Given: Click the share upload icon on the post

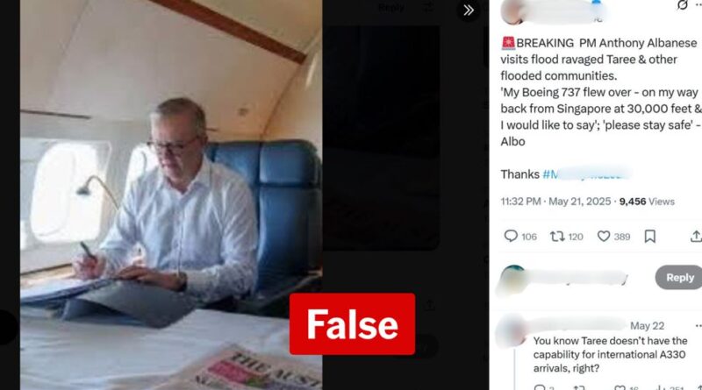Looking at the screenshot, I should tap(696, 236).
